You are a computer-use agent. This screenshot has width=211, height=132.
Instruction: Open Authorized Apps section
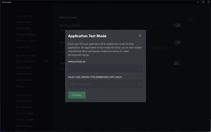(x=26, y=40)
